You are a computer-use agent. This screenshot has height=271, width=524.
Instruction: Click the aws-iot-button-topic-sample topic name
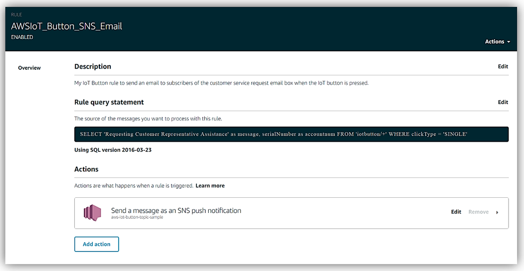137,218
